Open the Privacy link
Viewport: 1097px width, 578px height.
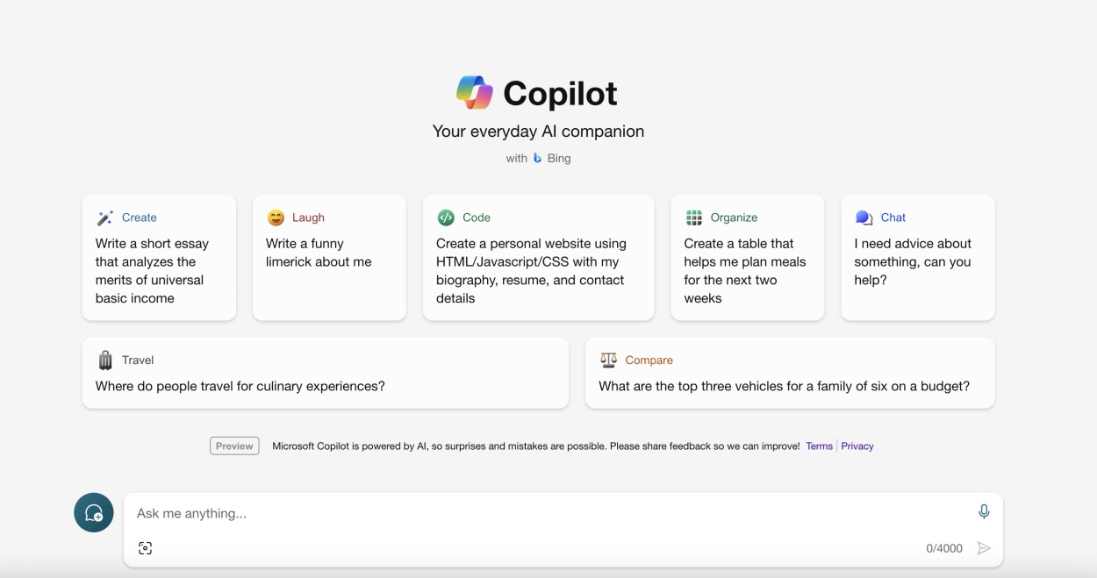(857, 446)
